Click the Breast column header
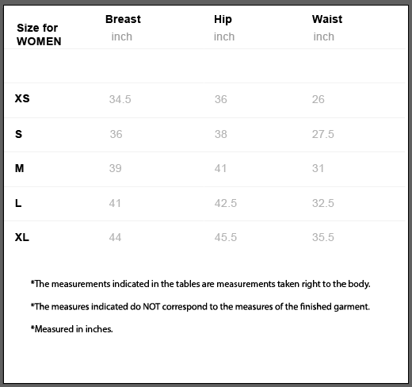Screen dimensions: 412x387 pos(123,19)
